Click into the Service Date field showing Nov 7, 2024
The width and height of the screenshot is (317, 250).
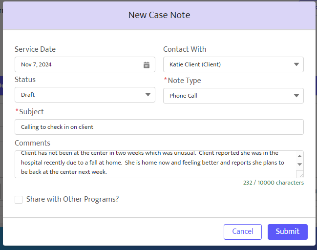85,64
